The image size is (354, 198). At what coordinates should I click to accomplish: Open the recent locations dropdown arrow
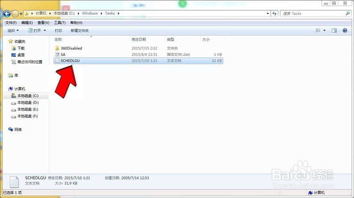(21, 14)
